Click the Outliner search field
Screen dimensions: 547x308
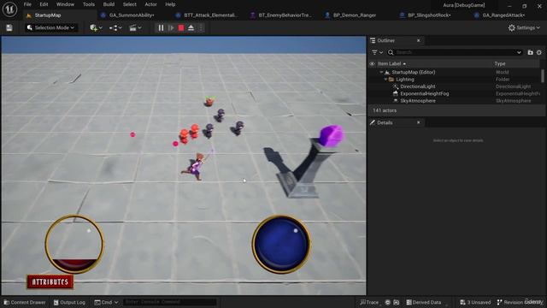coord(456,52)
